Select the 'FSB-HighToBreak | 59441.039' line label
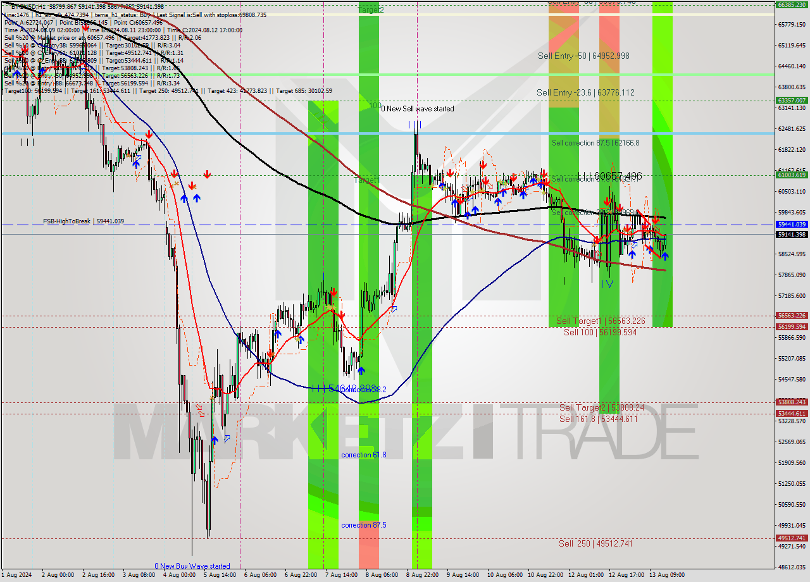 pyautogui.click(x=84, y=221)
